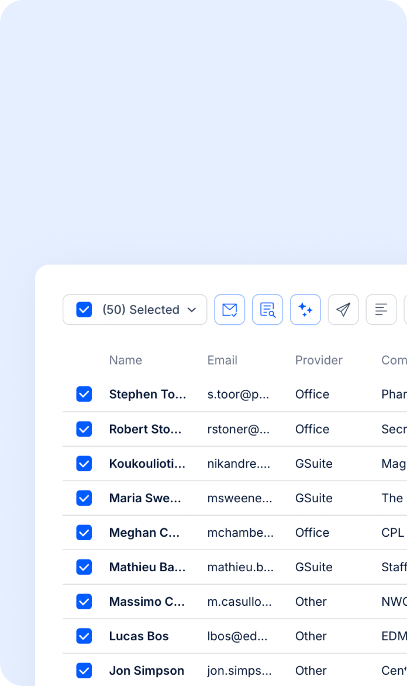Click email s.toor@p...
Image resolution: width=407 pixels, height=686 pixels.
coord(238,394)
